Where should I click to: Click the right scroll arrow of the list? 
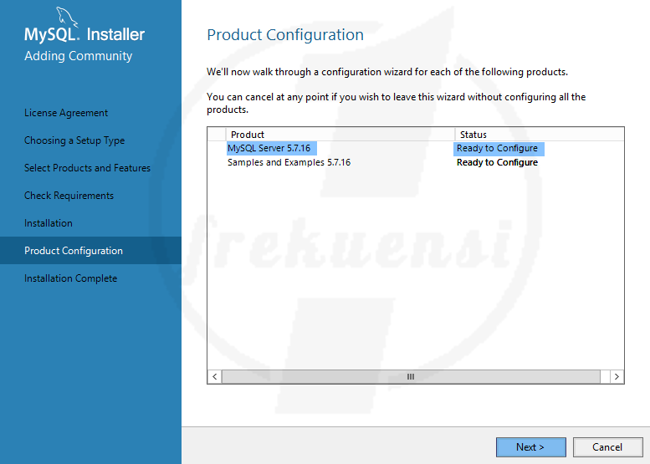tap(617, 376)
